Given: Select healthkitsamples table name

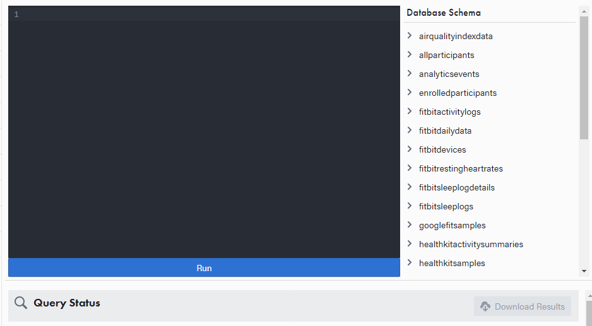Looking at the screenshot, I should tap(452, 263).
